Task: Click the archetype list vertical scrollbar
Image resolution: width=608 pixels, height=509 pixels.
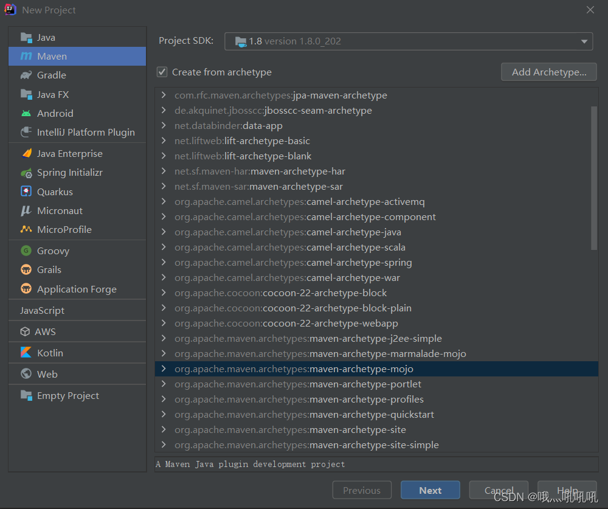Action: click(x=593, y=178)
